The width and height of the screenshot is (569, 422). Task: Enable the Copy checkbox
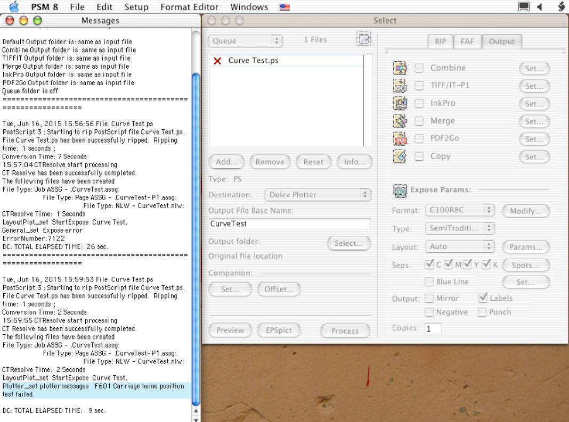pos(419,156)
